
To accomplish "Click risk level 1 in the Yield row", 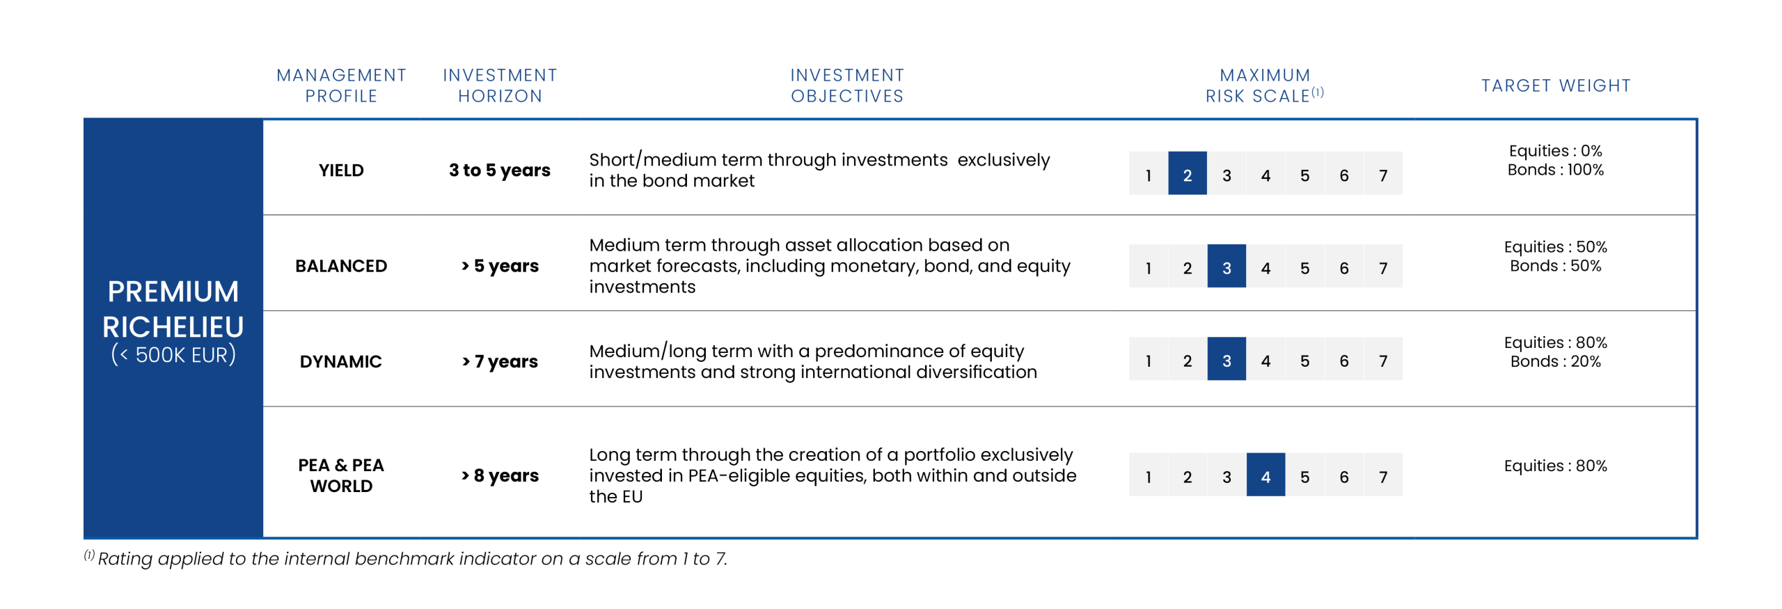I will [1148, 173].
